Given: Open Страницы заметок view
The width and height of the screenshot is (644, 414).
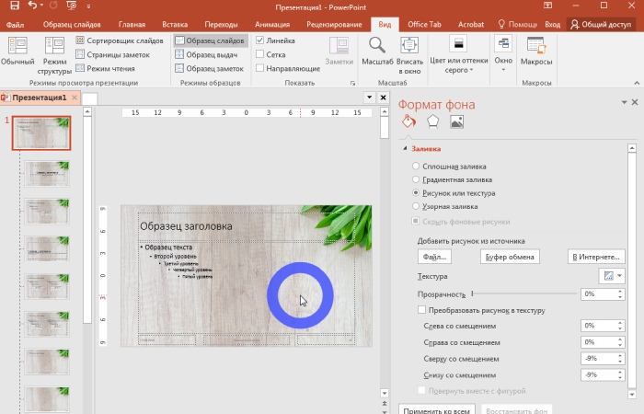Looking at the screenshot, I should coord(113,54).
